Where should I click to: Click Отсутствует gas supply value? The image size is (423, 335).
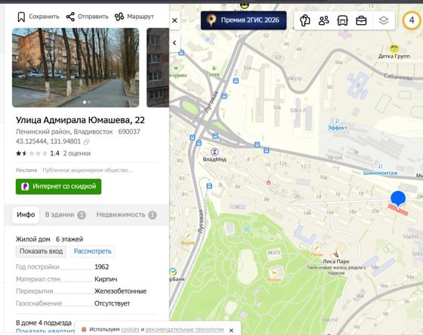click(x=113, y=303)
